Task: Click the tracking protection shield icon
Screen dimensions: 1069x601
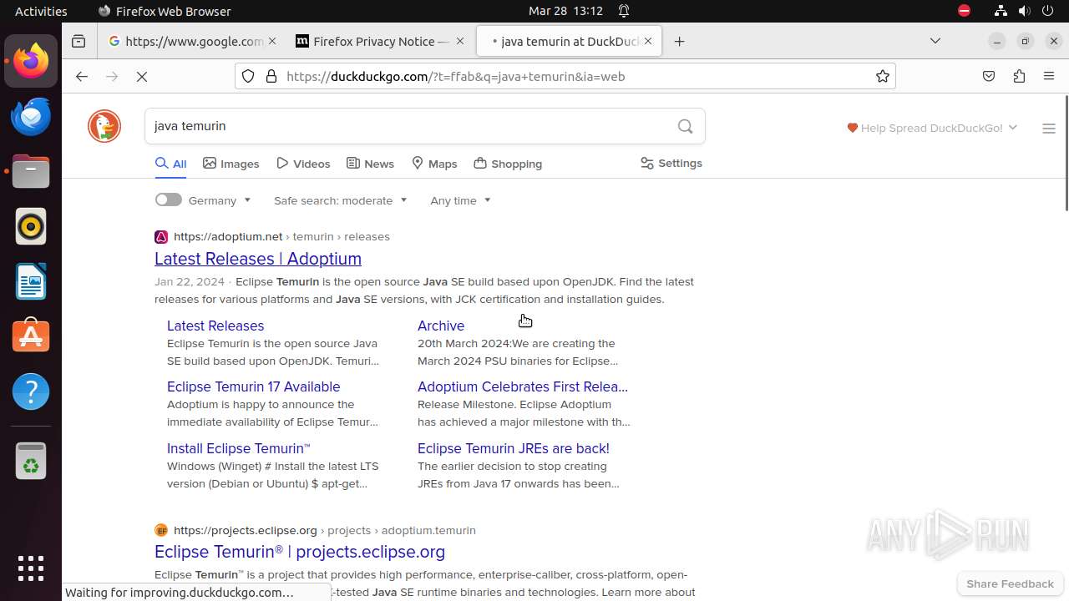Action: [248, 76]
